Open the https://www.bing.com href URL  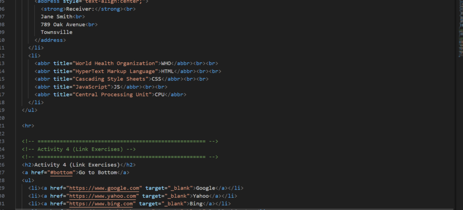click(102, 204)
